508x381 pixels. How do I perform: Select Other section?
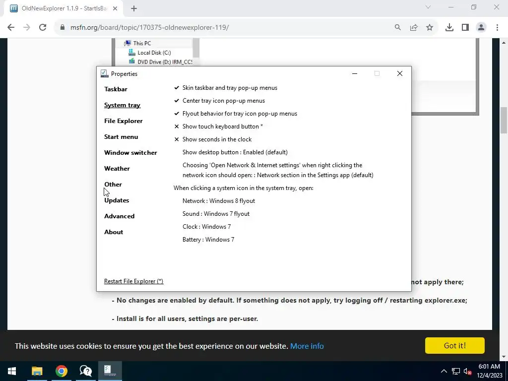(113, 185)
